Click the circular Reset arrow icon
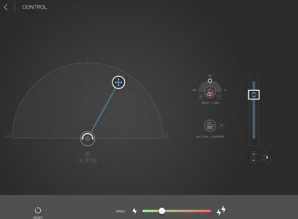Image resolution: width=298 pixels, height=219 pixels. [x=38, y=210]
